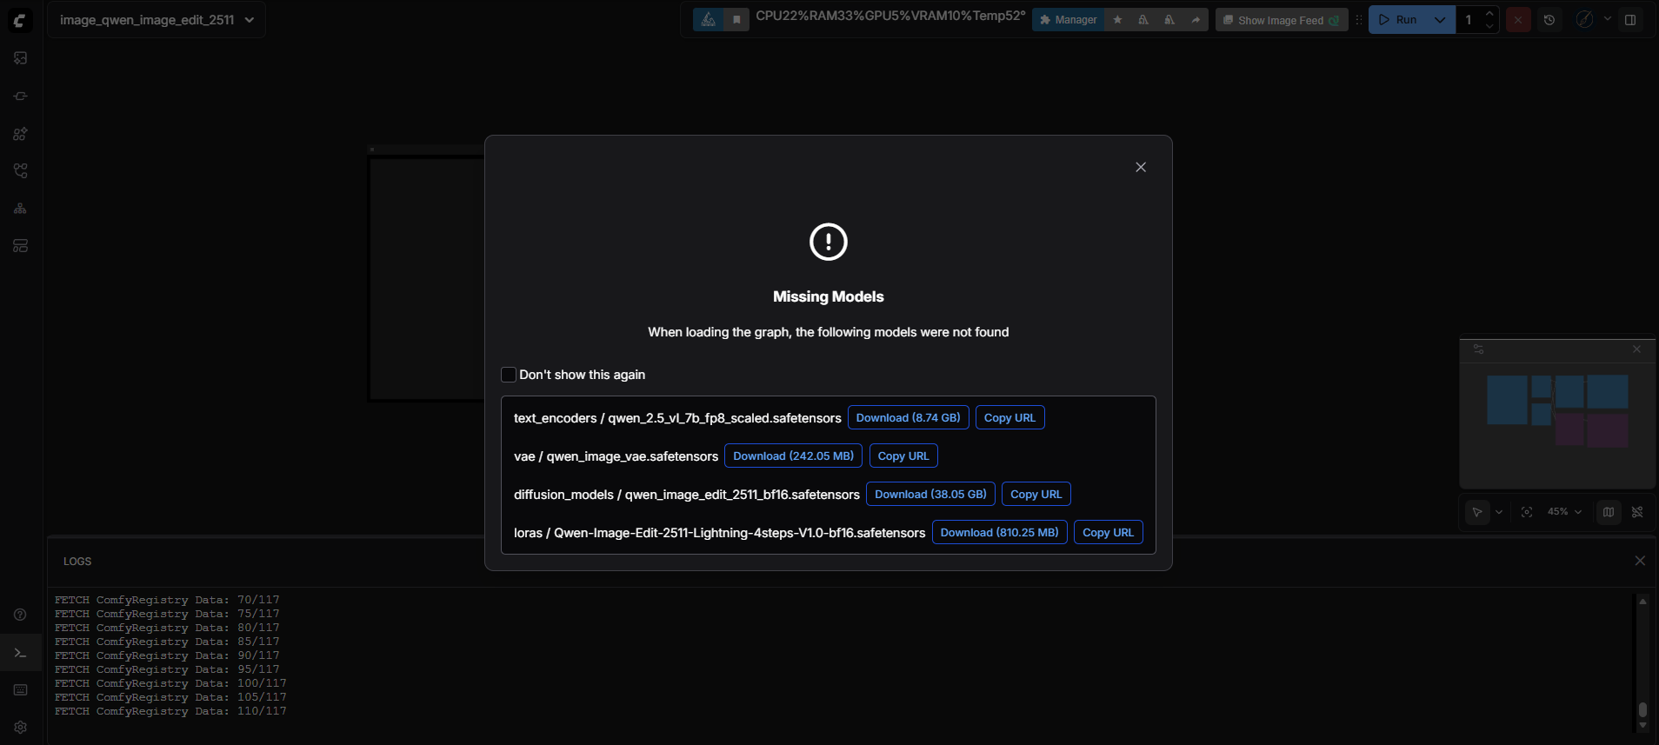
Task: Open the Manager button
Action: coord(1068,20)
